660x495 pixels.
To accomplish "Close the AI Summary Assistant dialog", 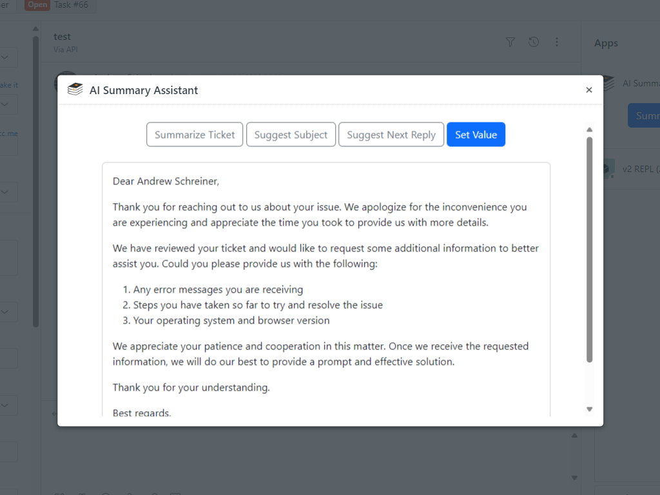I will [x=588, y=90].
